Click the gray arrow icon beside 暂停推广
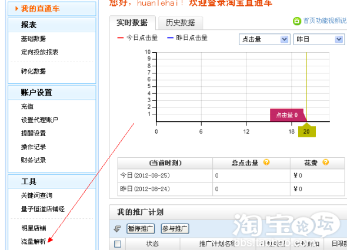This screenshot has width=347, height=250. pyautogui.click(x=117, y=229)
